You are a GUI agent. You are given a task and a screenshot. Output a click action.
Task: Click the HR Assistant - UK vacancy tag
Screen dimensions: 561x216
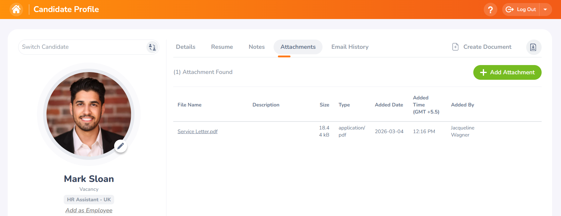(89, 200)
